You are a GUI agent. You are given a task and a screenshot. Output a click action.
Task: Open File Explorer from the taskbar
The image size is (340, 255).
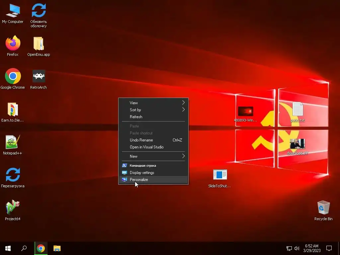coord(57,248)
